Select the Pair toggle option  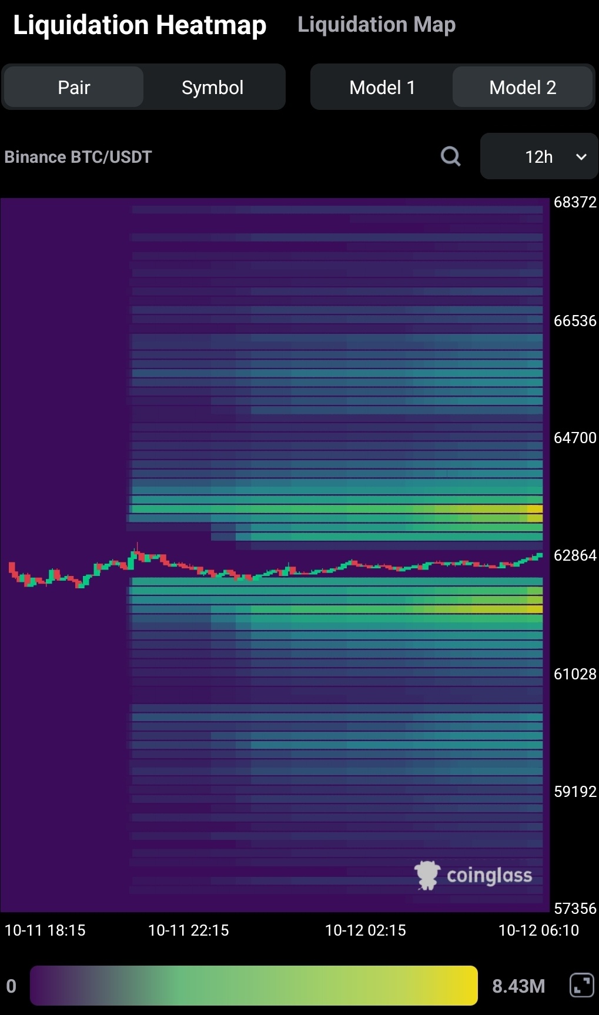(74, 87)
